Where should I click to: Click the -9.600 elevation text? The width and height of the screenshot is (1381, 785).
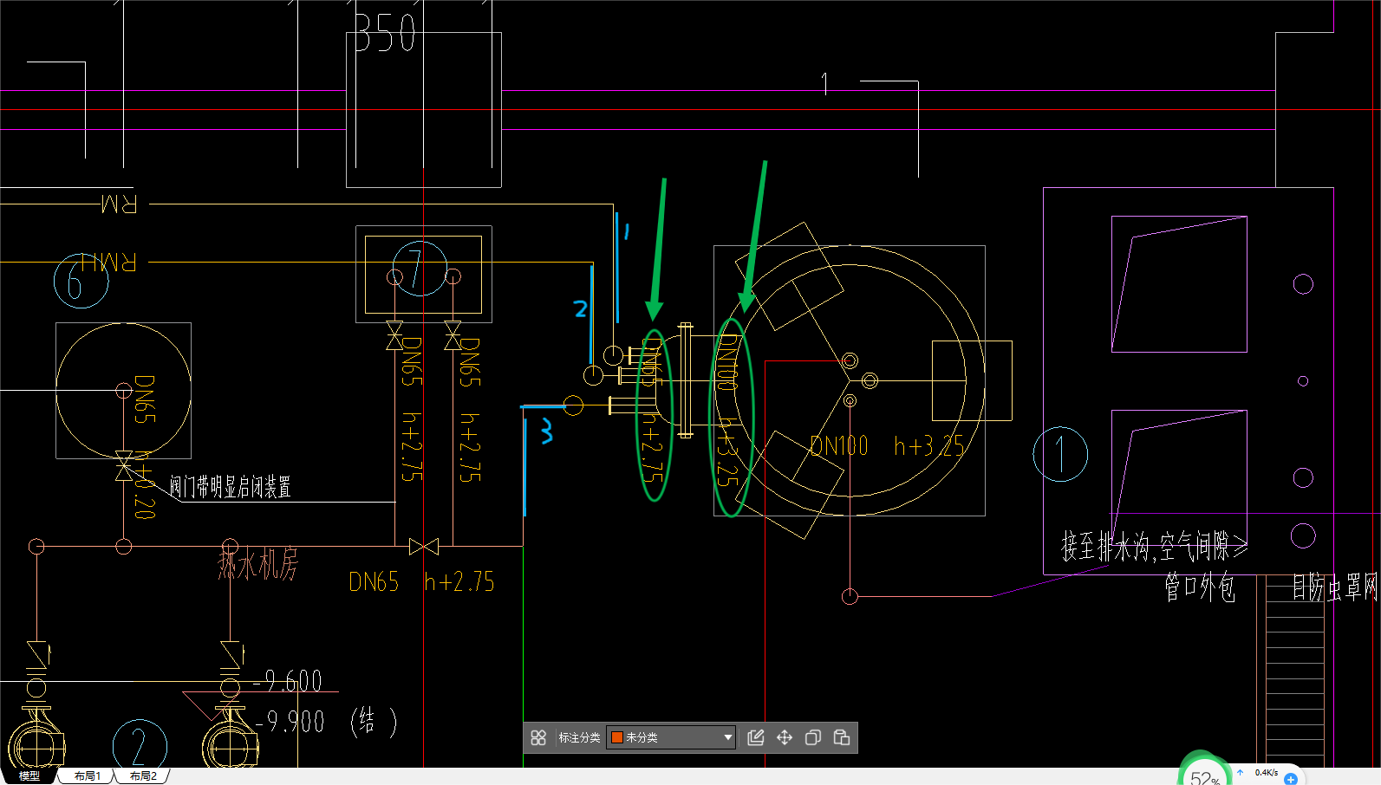coord(288,681)
